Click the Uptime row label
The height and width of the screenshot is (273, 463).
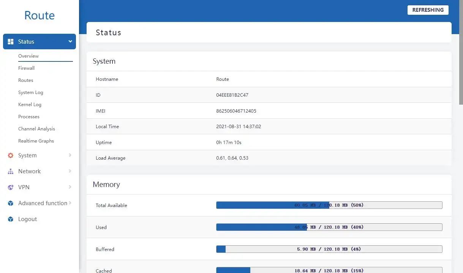(104, 143)
